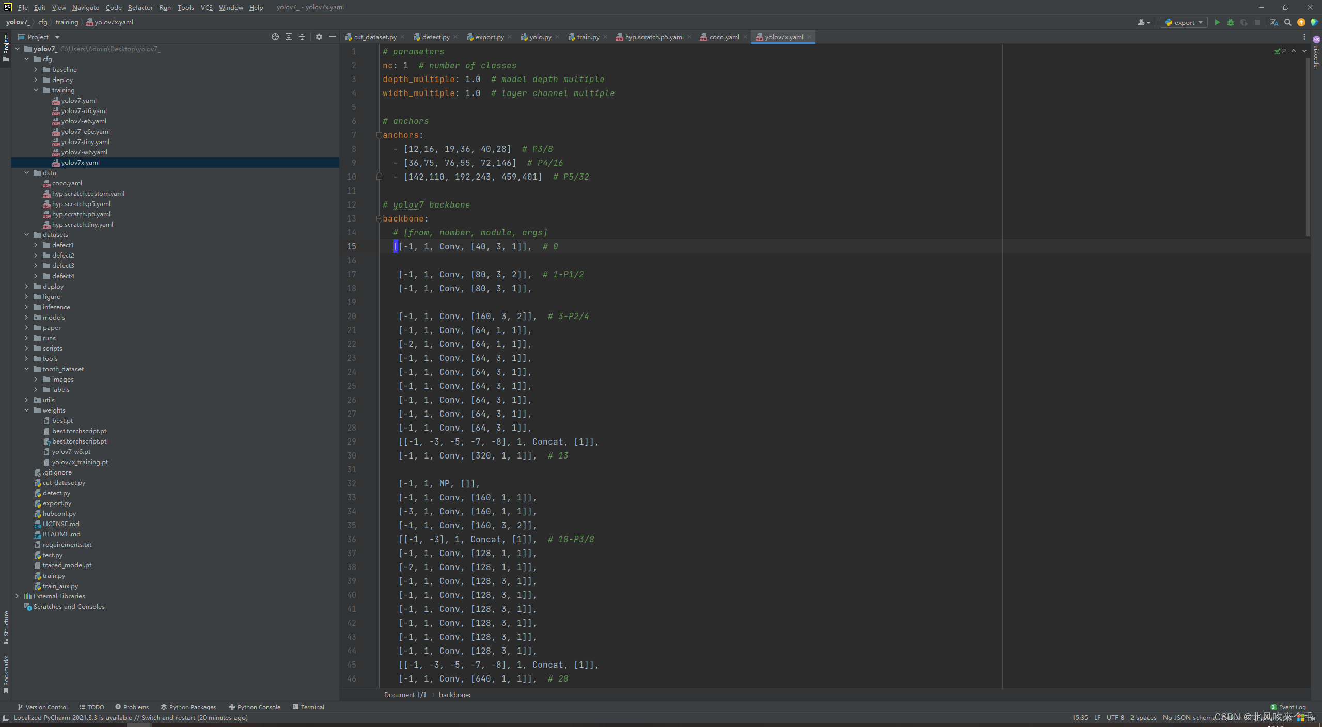1322x727 pixels.
Task: Switch to the train.py editor tab
Action: [x=588, y=37]
